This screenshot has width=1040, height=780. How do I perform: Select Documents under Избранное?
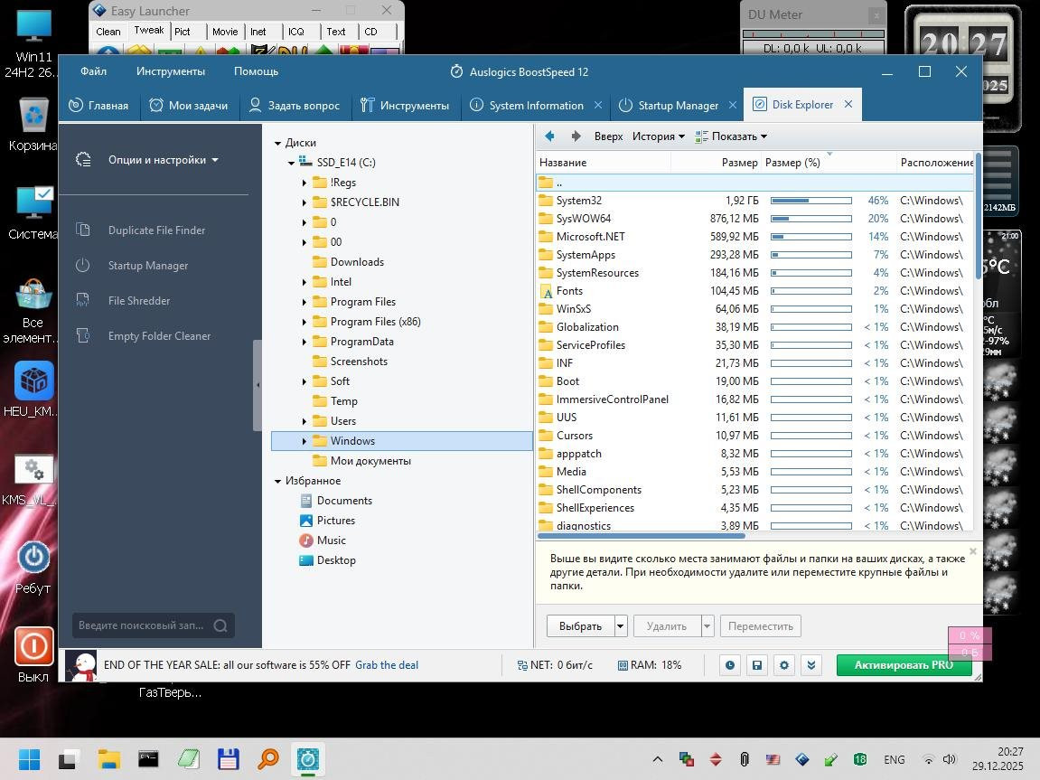coord(344,501)
